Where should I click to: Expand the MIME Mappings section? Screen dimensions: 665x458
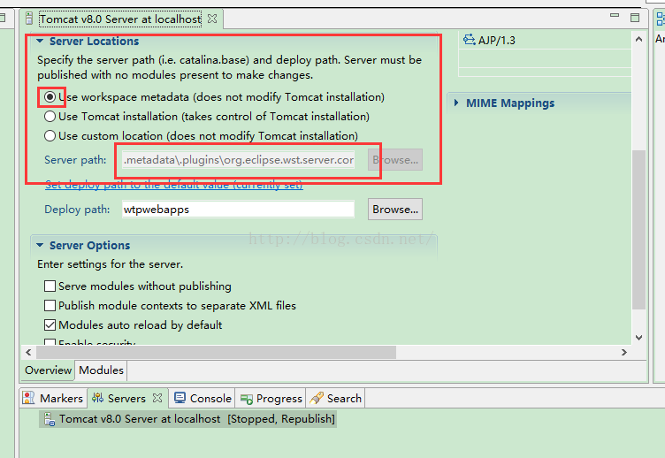pos(456,103)
